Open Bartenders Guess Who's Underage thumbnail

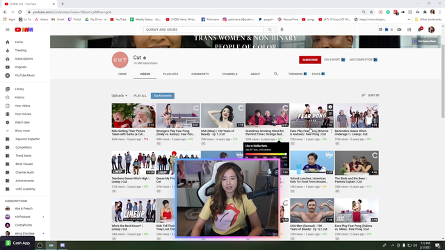pos(357,115)
